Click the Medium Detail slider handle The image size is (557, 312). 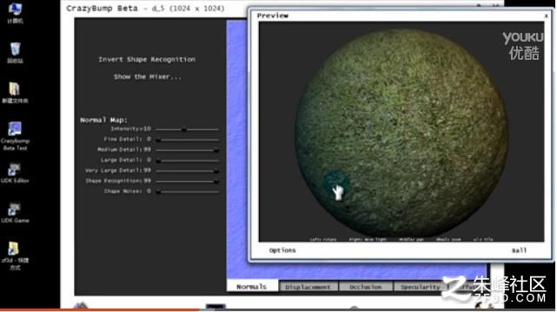216,150
